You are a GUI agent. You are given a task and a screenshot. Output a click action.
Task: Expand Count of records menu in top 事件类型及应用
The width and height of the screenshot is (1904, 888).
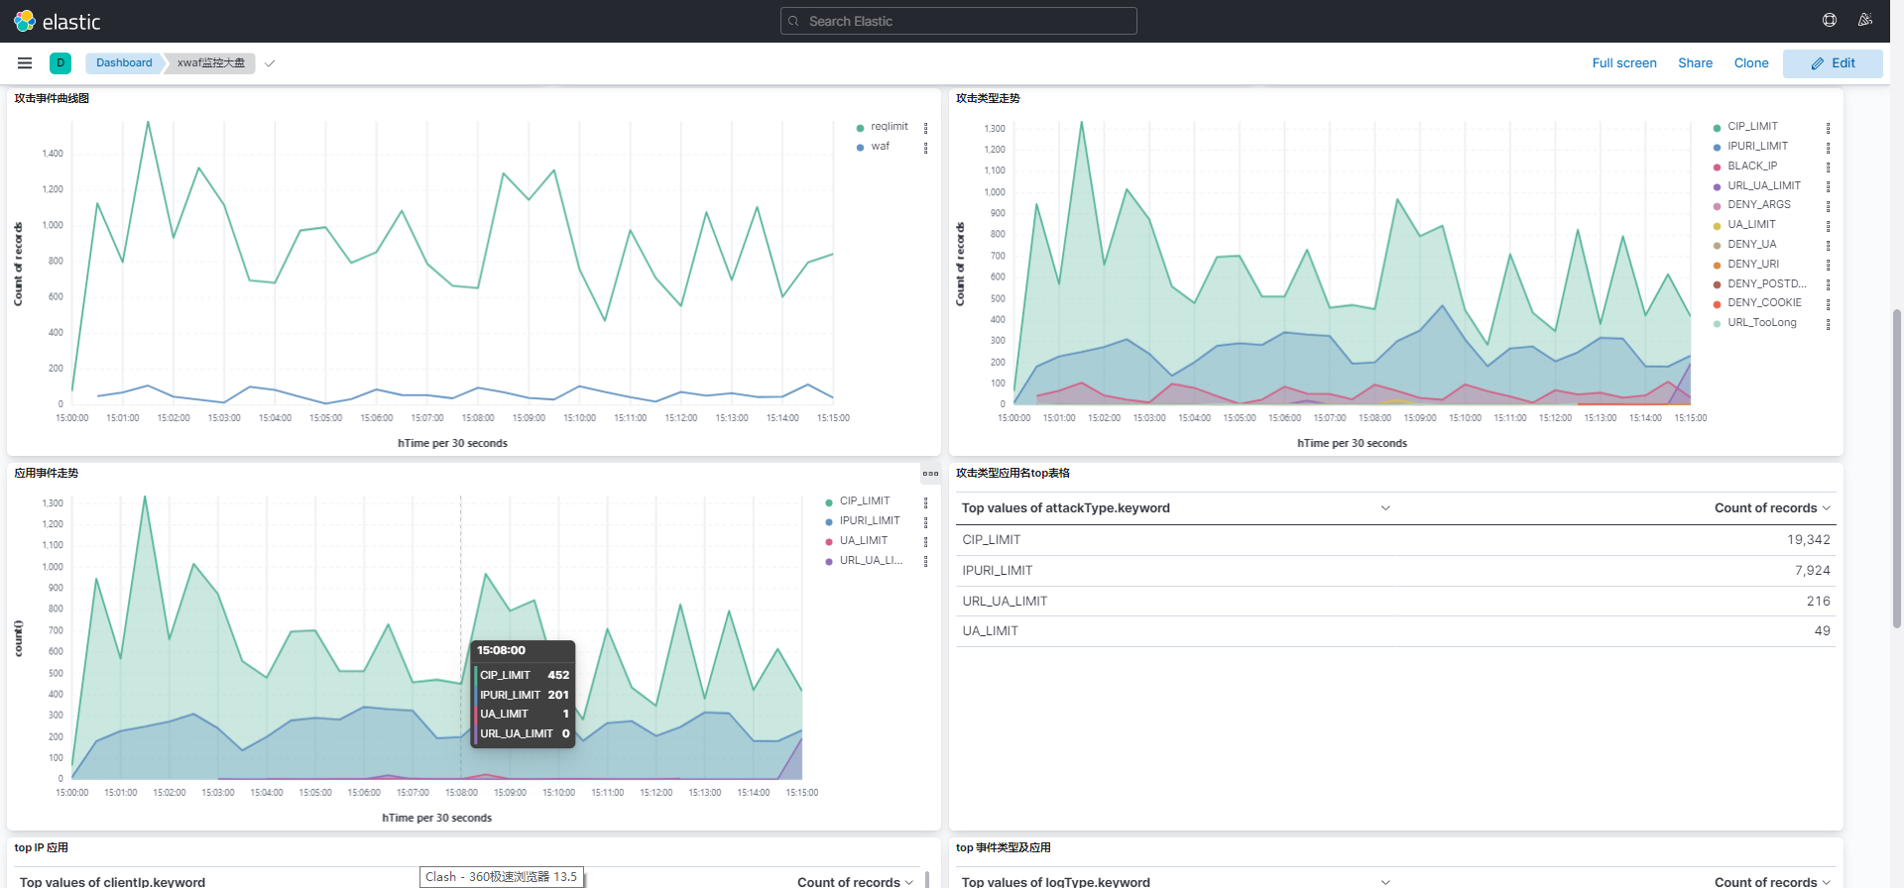(x=1827, y=881)
